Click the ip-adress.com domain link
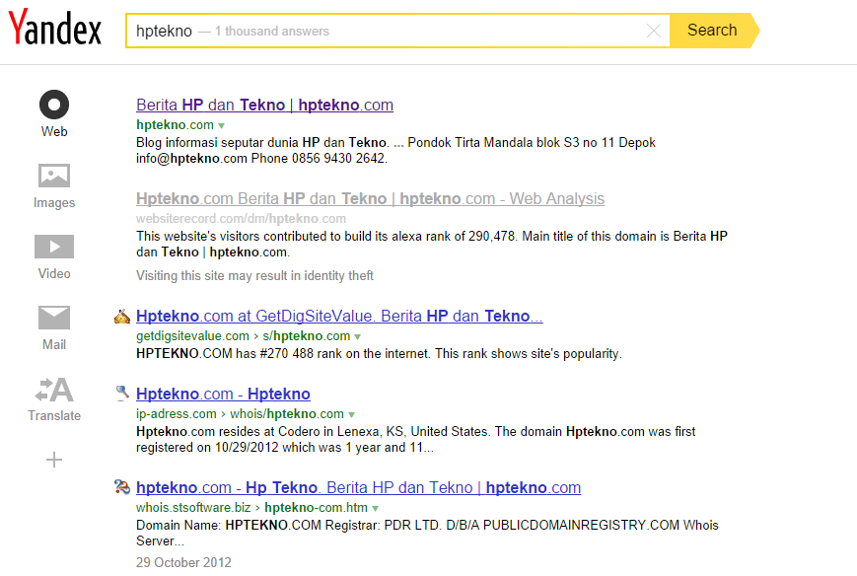This screenshot has height=576, width=857. point(176,413)
